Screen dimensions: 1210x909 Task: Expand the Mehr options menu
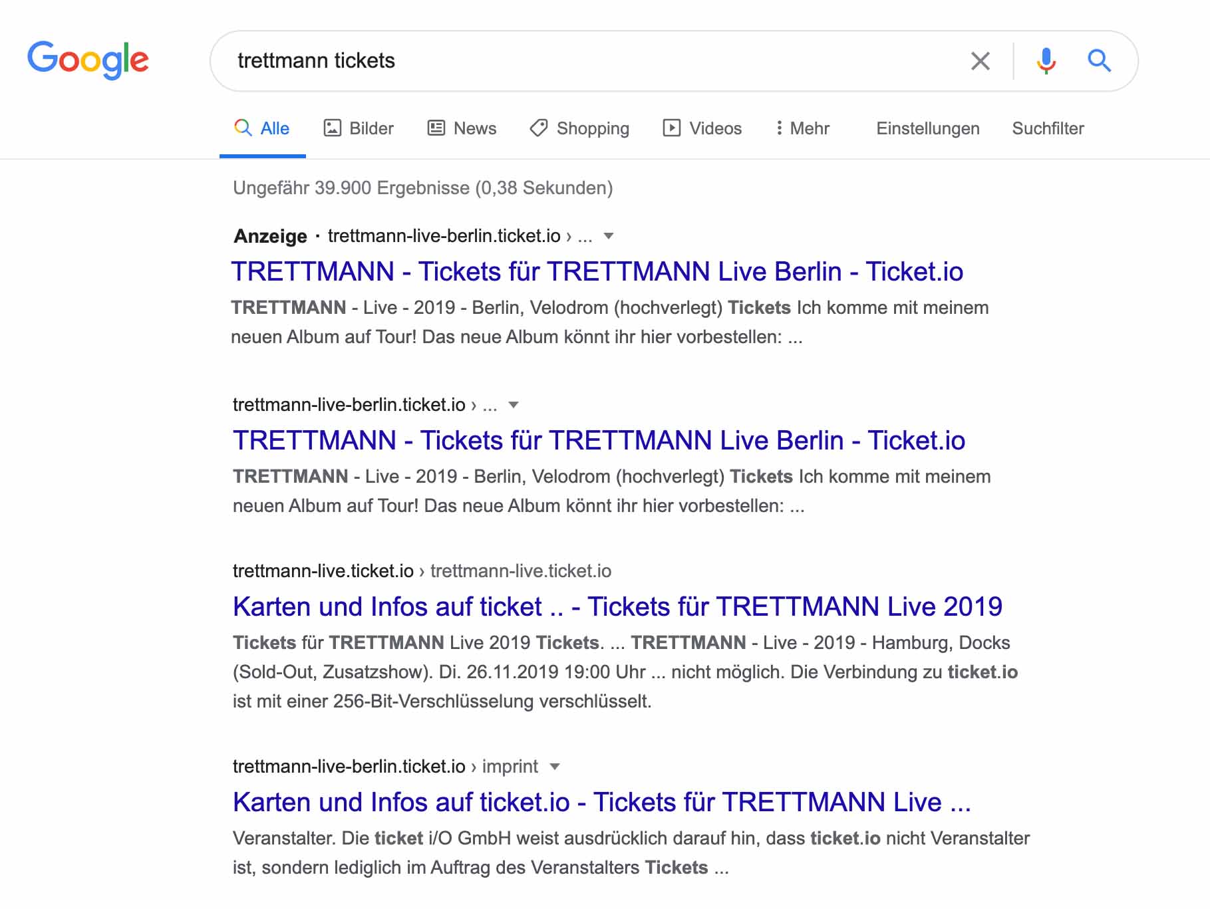coord(802,128)
